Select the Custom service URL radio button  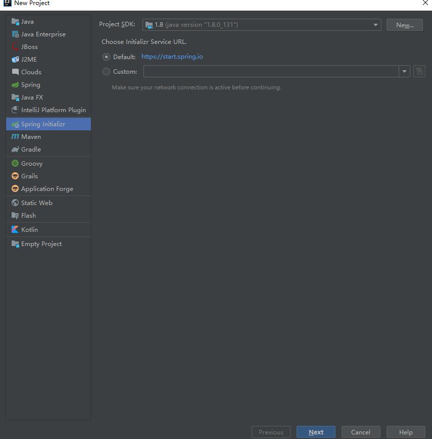pyautogui.click(x=106, y=72)
